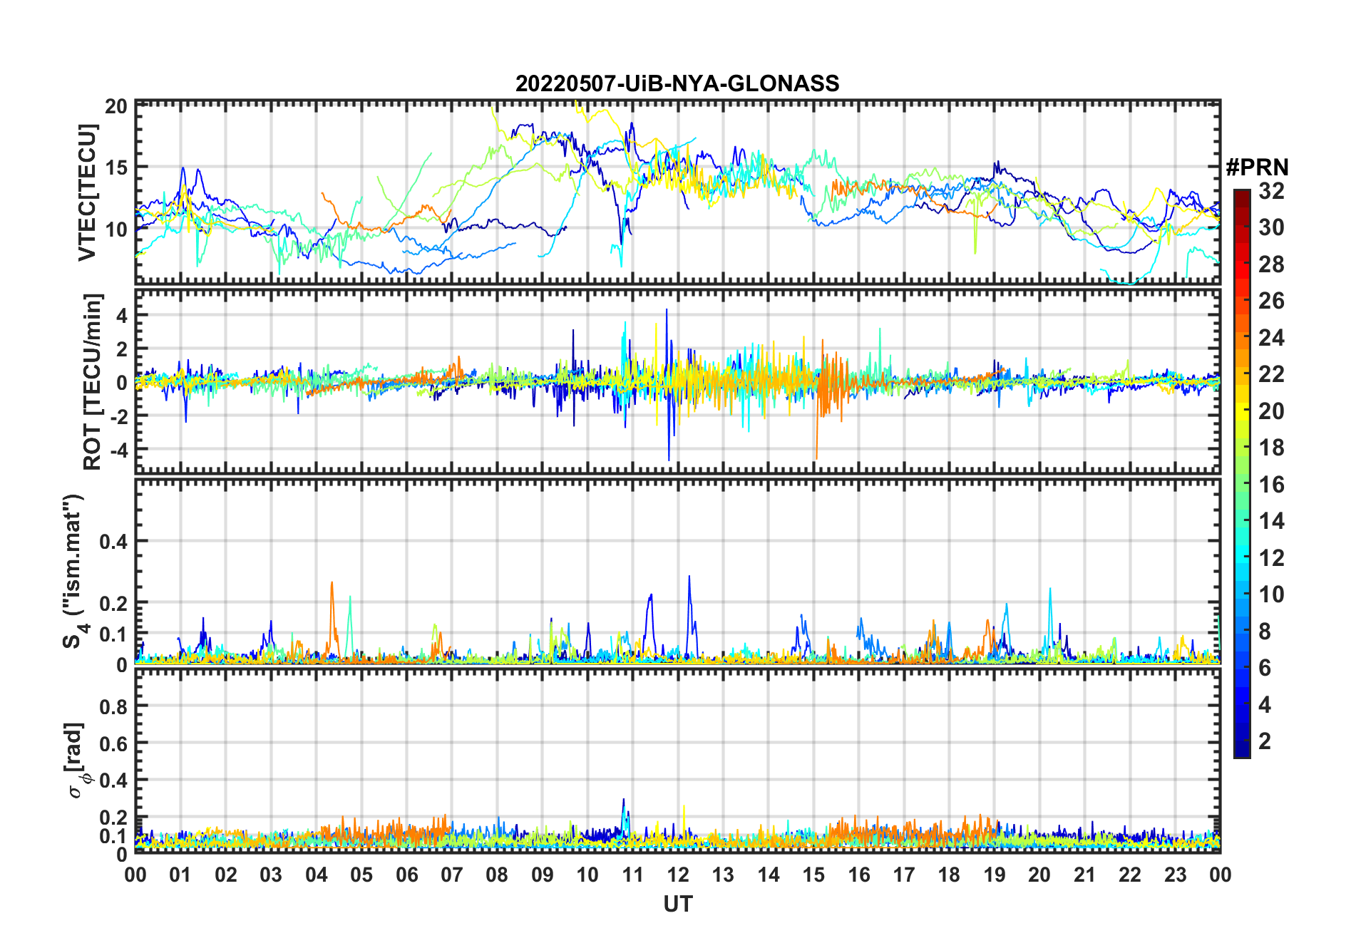Select colorbar tick label 14
The width and height of the screenshot is (1356, 948).
(x=1271, y=521)
